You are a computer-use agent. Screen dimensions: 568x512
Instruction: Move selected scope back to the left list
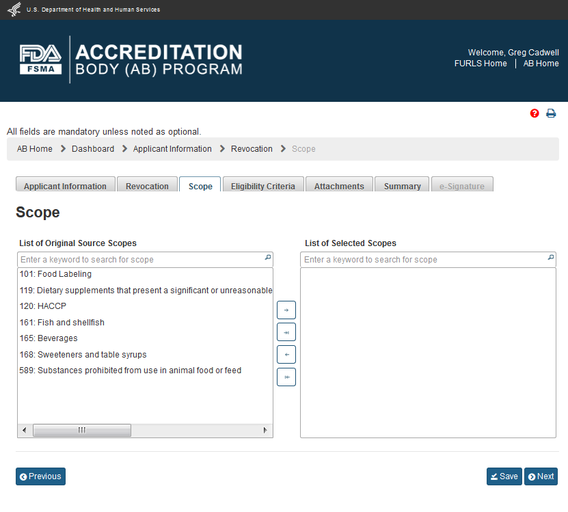click(x=286, y=355)
